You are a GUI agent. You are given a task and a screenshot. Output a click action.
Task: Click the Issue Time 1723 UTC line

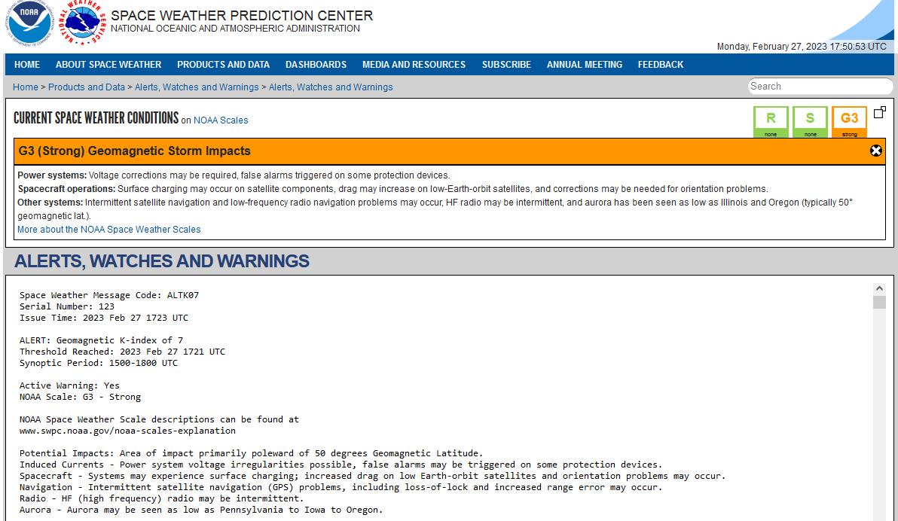point(104,318)
